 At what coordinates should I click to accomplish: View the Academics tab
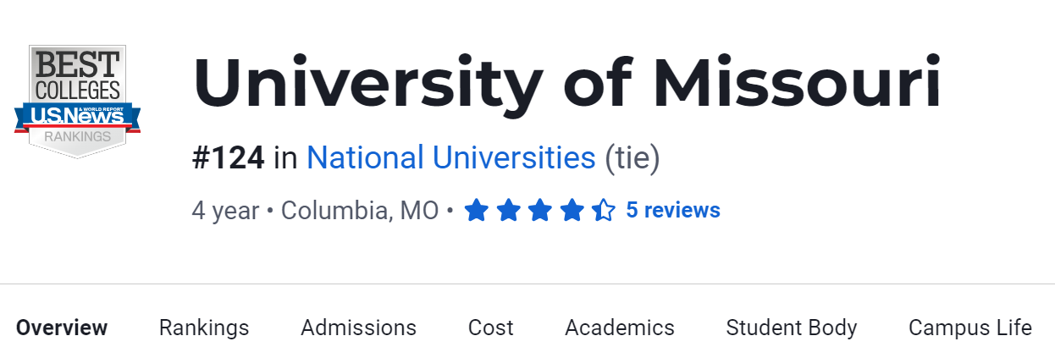point(620,328)
